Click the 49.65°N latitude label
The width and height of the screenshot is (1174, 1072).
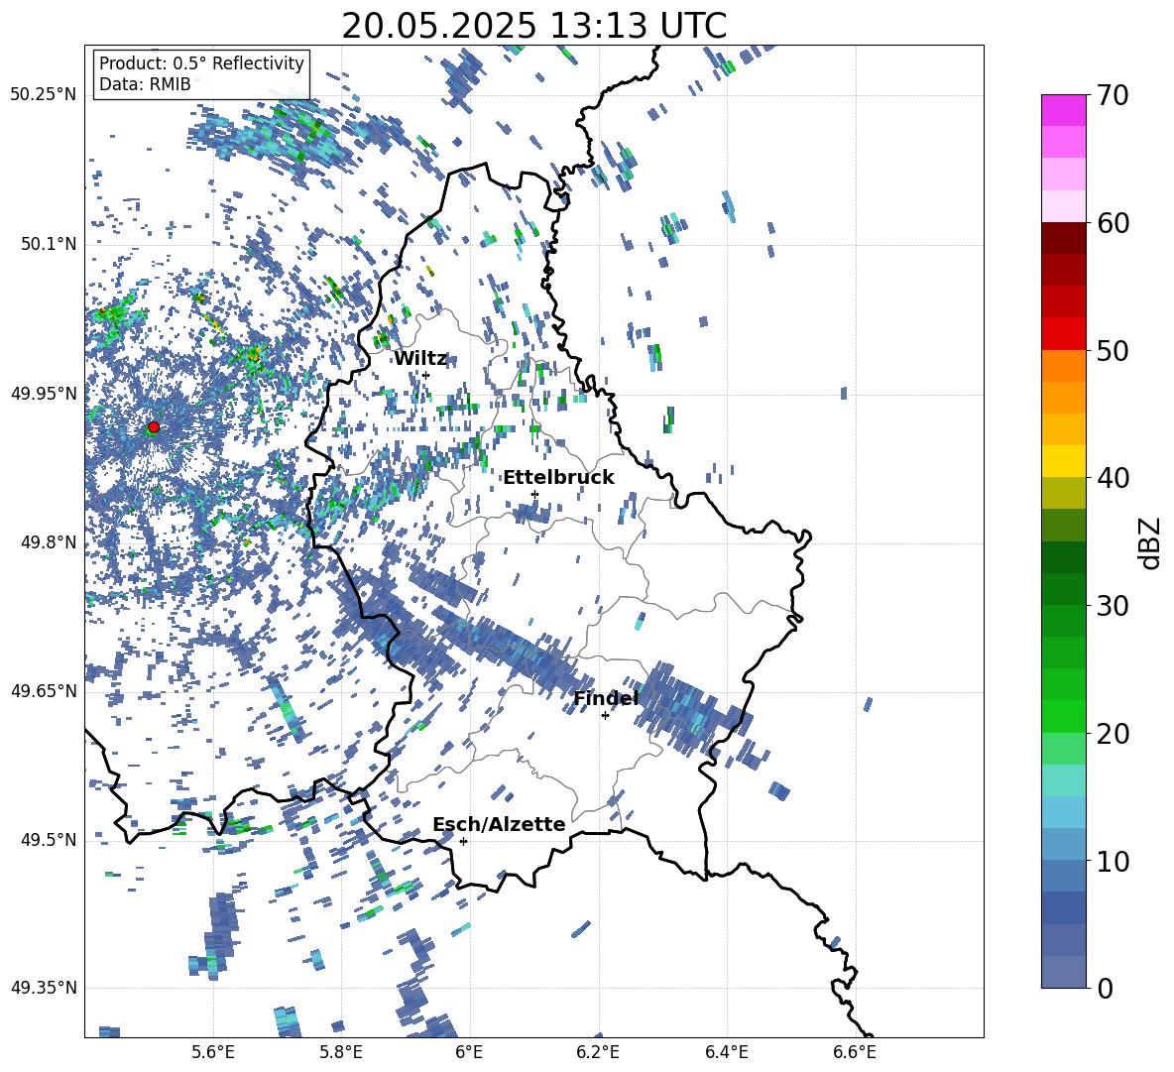pyautogui.click(x=44, y=691)
